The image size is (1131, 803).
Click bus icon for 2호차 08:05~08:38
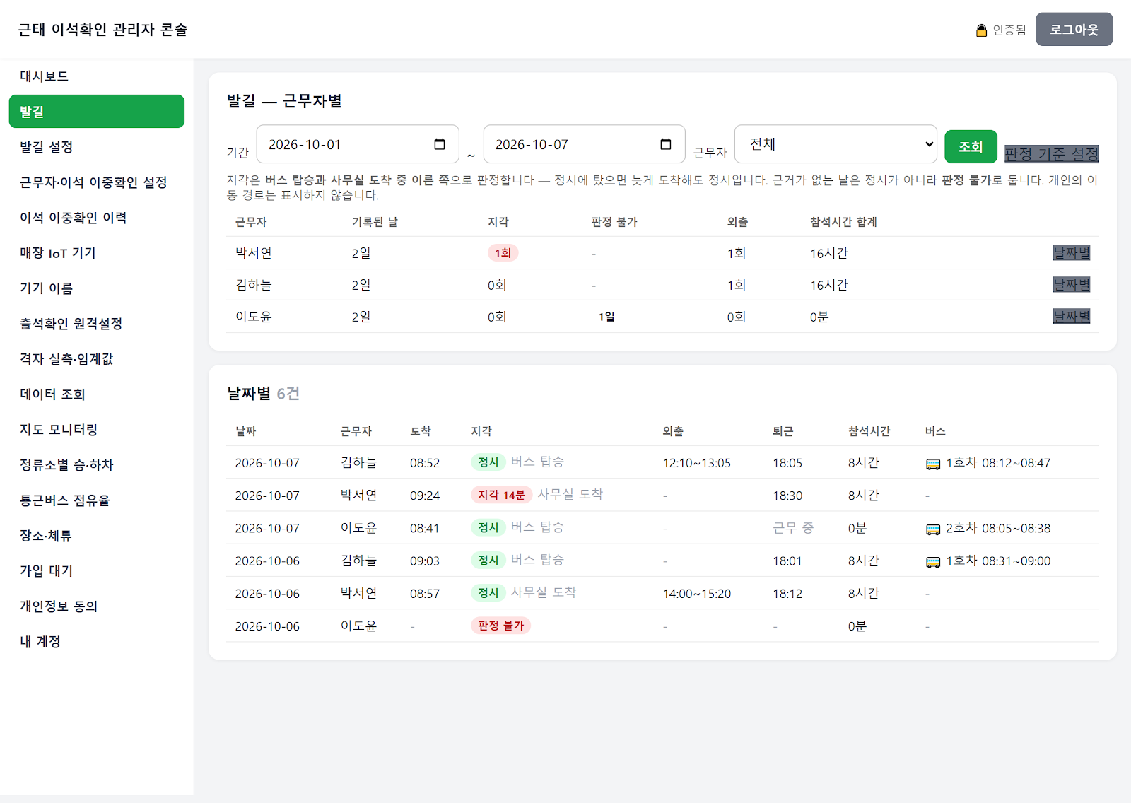[x=933, y=529]
